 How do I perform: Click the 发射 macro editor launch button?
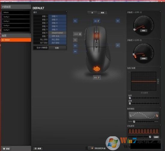click(57, 48)
